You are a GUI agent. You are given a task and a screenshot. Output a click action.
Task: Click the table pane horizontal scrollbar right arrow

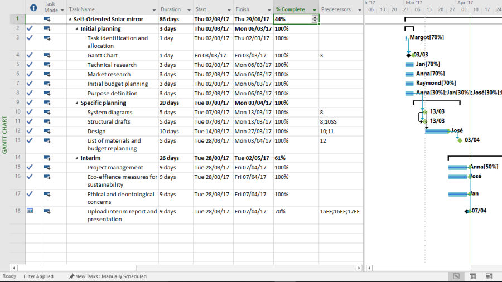(x=360, y=268)
